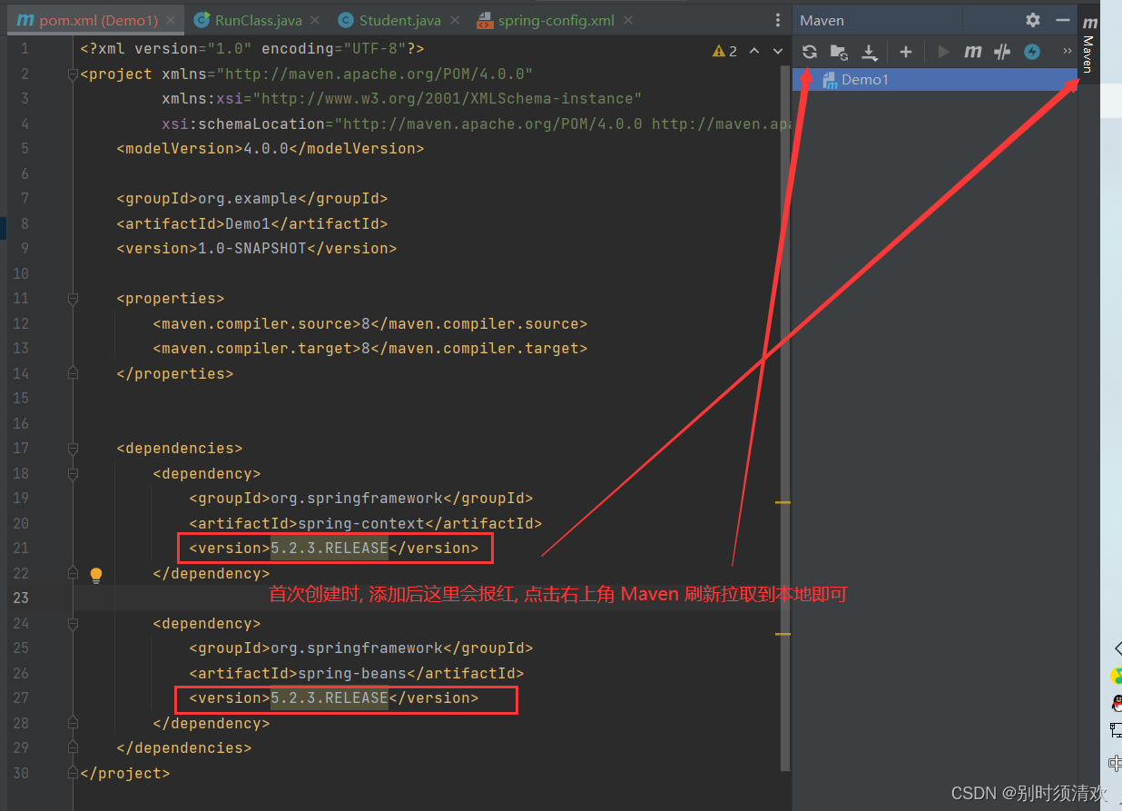Go to next highlighted problem arrow

(777, 51)
